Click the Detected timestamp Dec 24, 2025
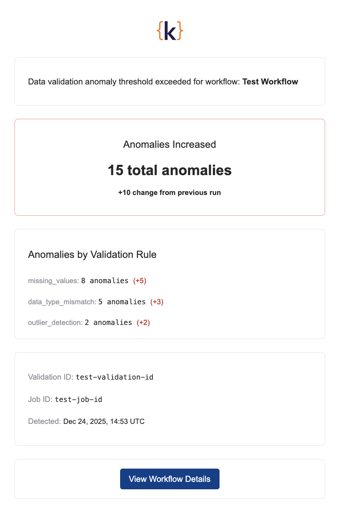The height and width of the screenshot is (510, 338). coord(103,421)
